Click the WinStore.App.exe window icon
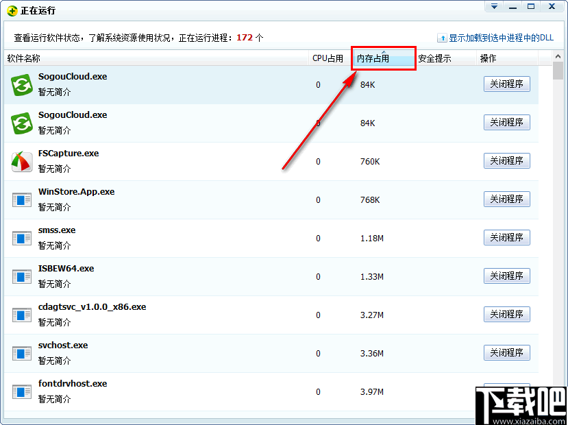 pyautogui.click(x=22, y=200)
